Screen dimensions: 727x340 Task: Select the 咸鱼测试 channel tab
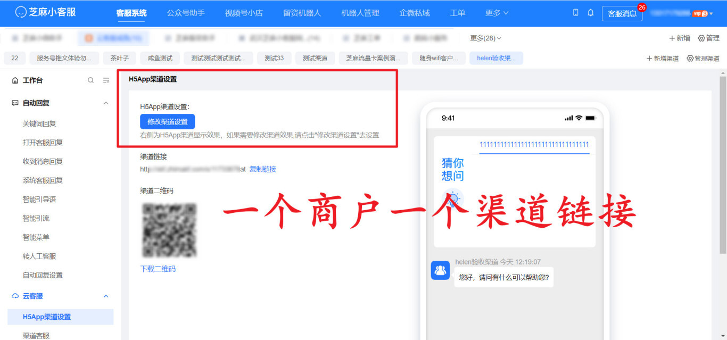pyautogui.click(x=160, y=59)
